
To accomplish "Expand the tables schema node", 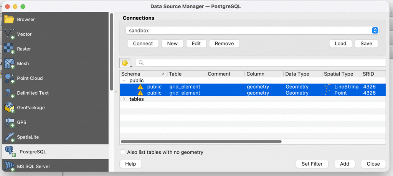I will point(124,99).
